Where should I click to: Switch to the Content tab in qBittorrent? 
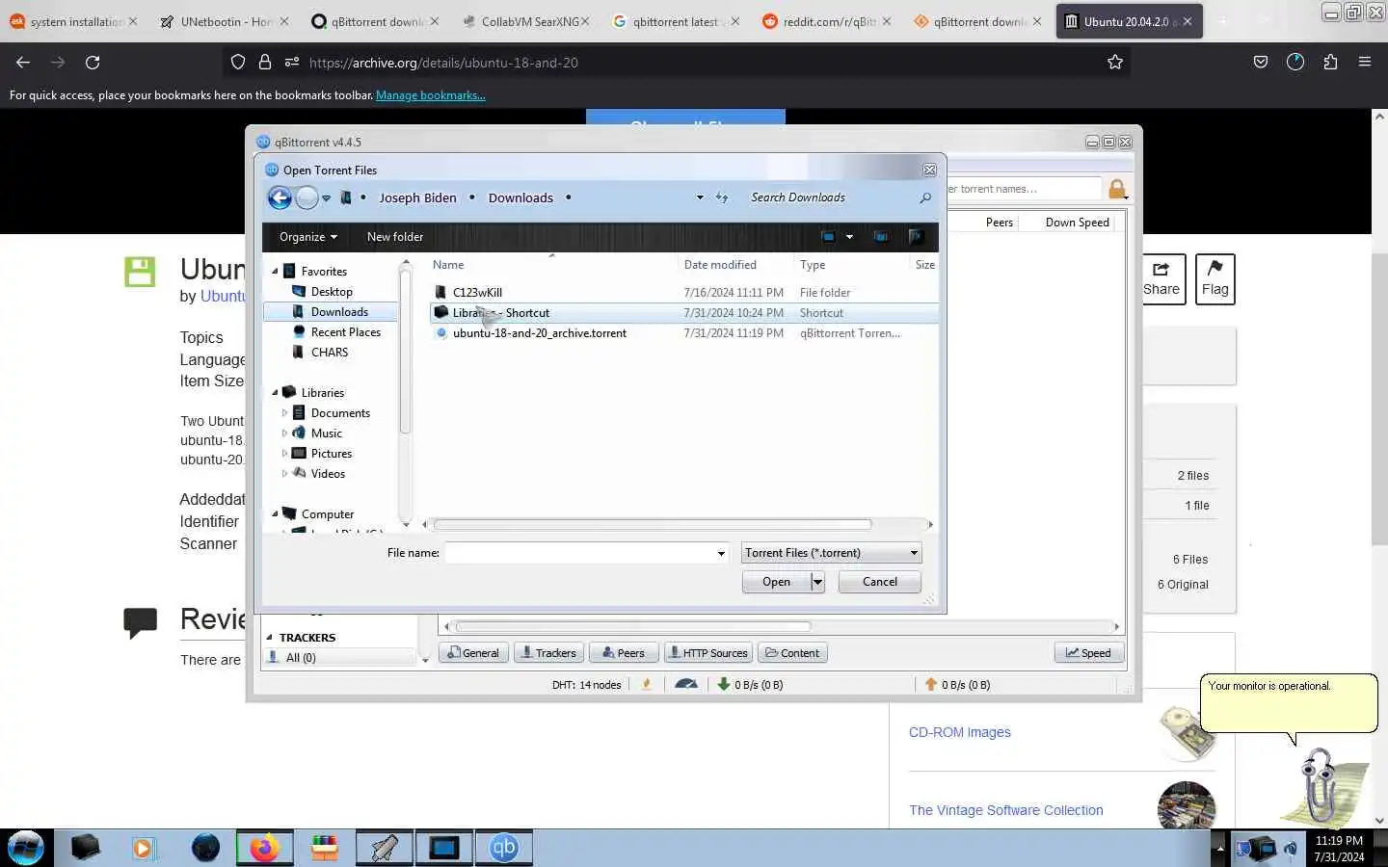pos(792,653)
